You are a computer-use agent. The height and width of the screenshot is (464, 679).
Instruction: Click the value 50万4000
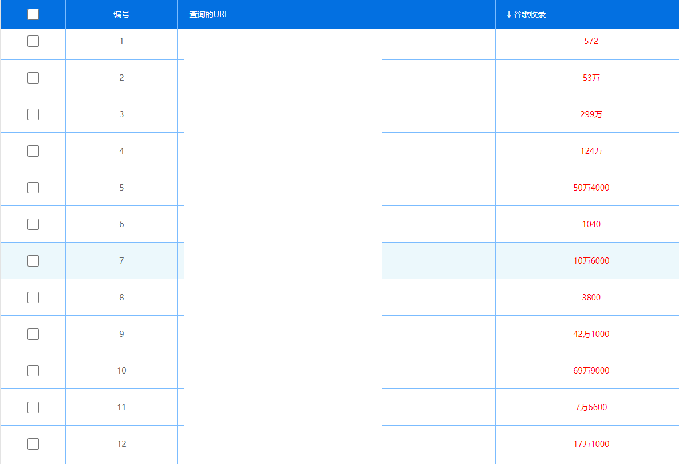pos(591,188)
